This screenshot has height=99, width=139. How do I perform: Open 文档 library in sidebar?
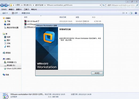pos(9,43)
